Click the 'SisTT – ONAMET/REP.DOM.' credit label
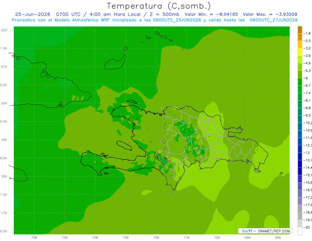This screenshot has height=241, width=312. pyautogui.click(x=265, y=231)
